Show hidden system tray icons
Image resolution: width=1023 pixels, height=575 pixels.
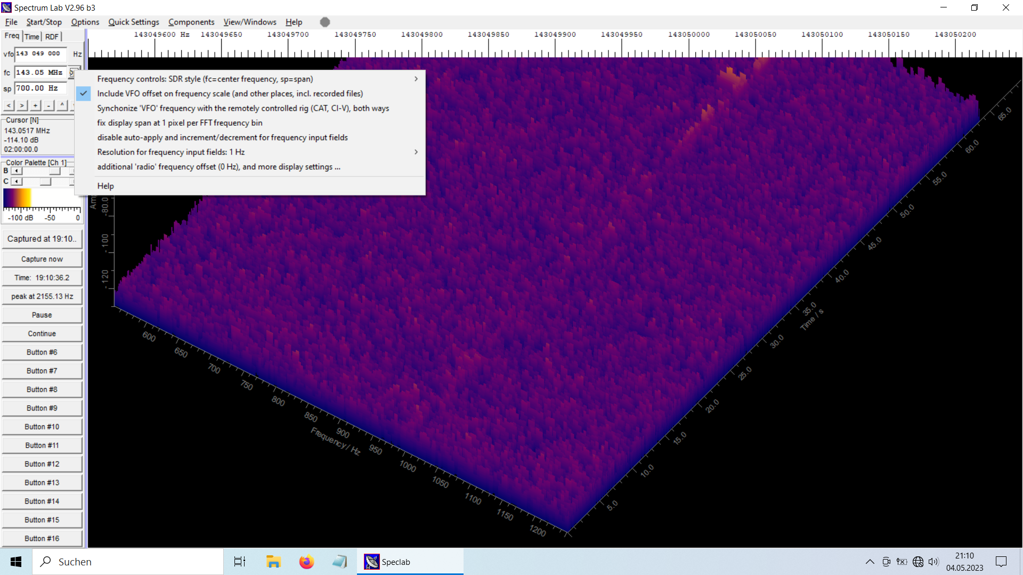[x=870, y=562]
